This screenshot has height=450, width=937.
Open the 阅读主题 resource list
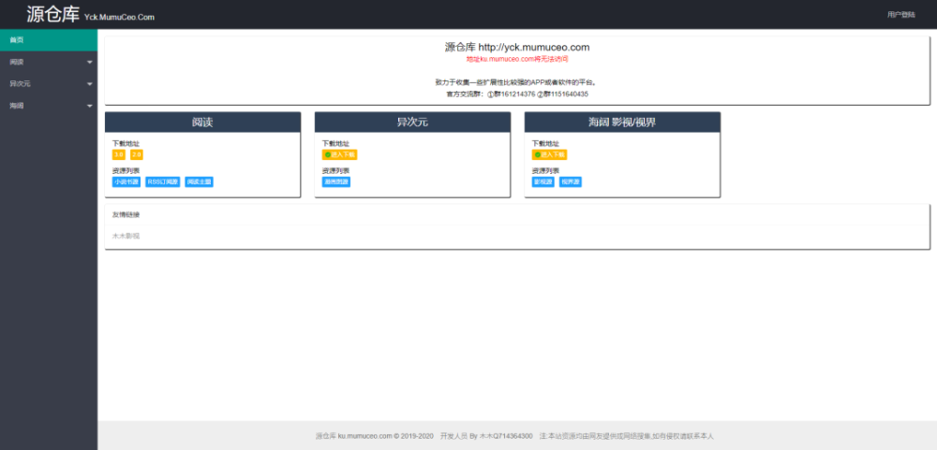[199, 182]
